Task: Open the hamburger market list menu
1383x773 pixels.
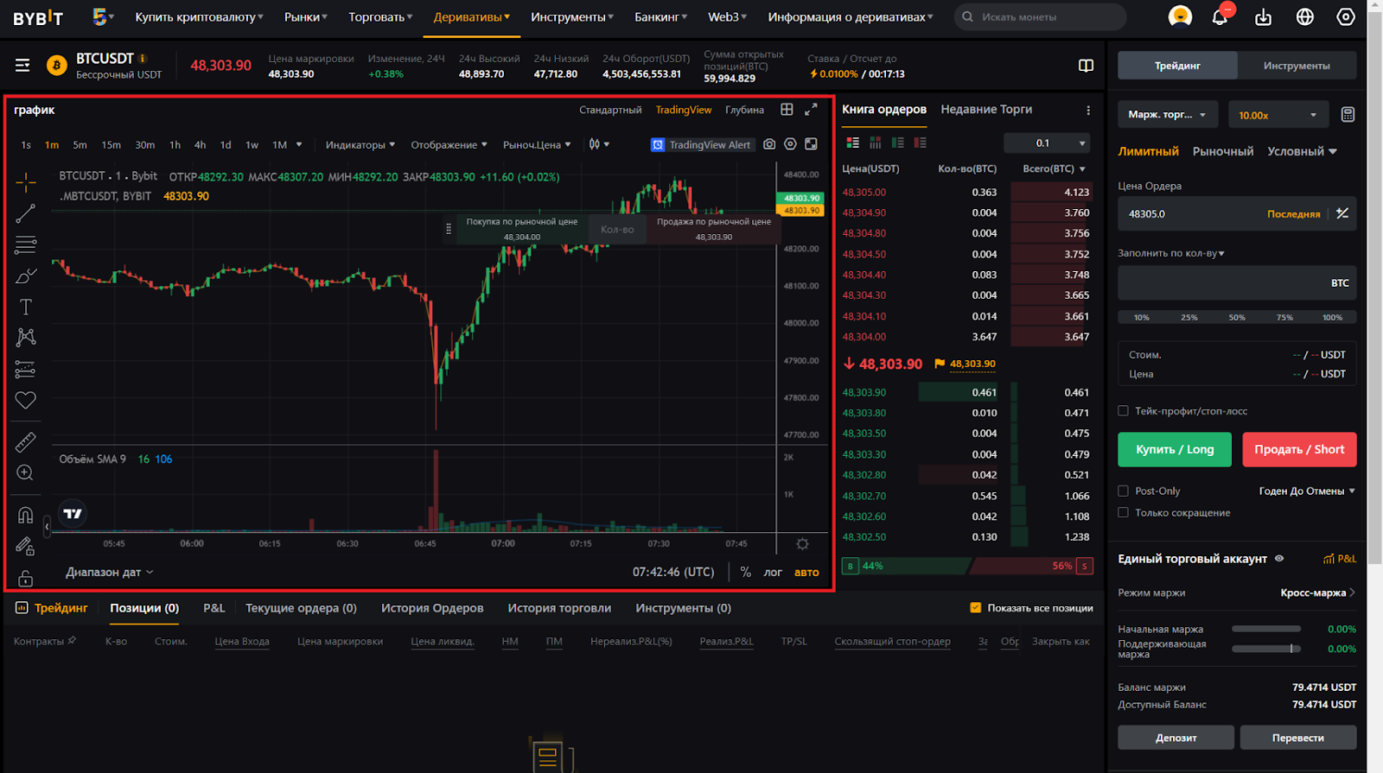Action: click(22, 66)
